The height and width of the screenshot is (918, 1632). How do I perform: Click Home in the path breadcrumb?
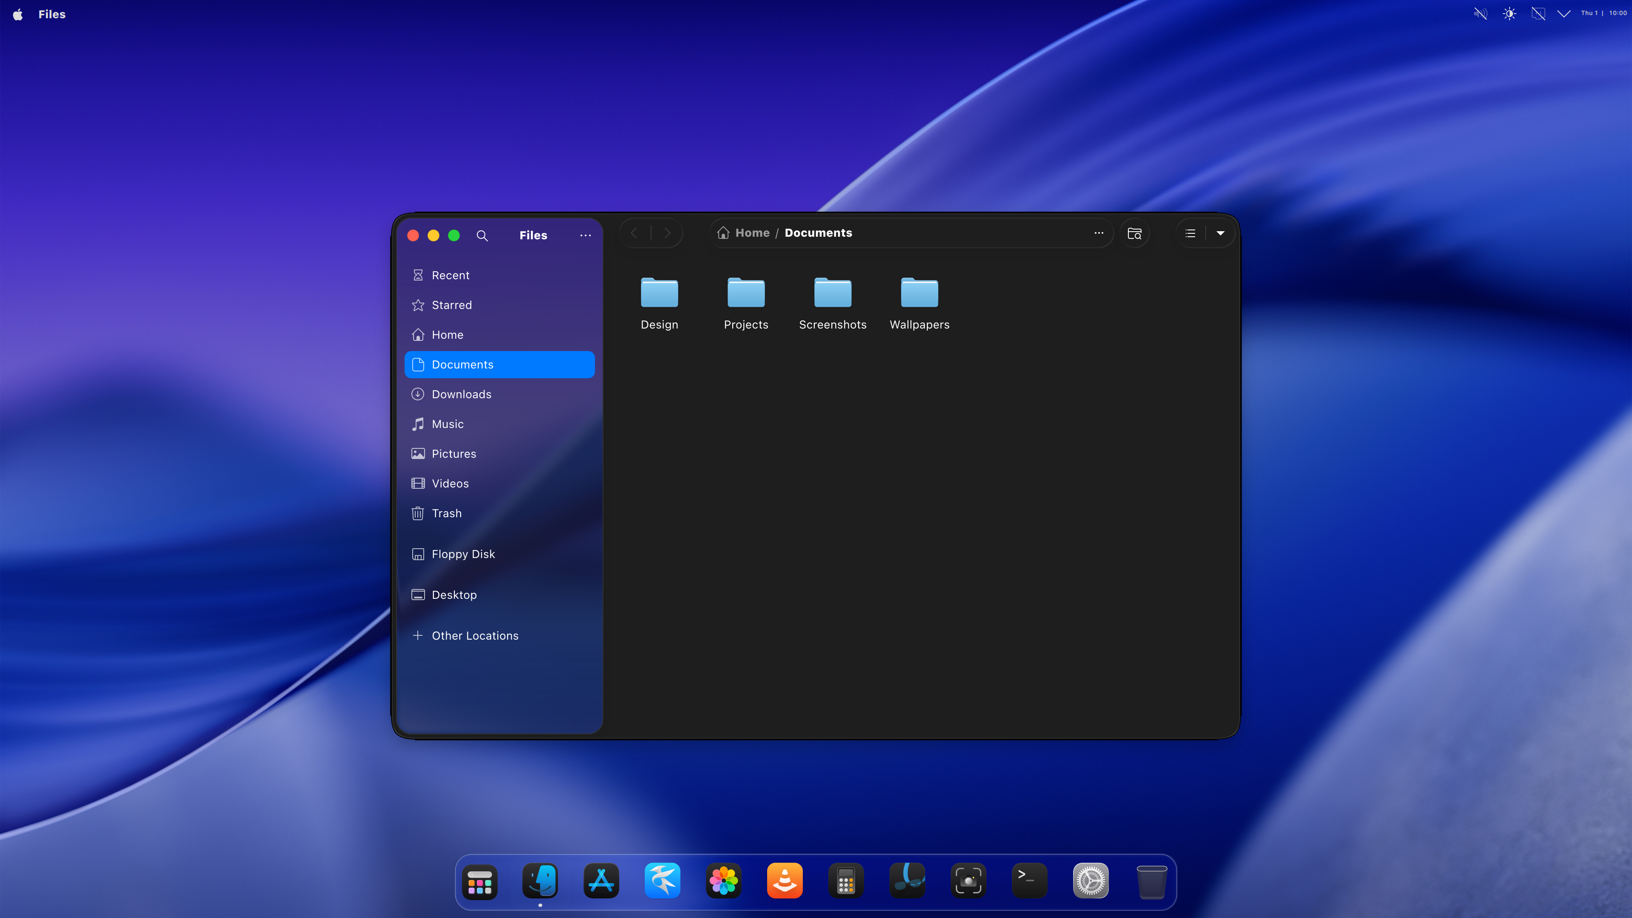coord(752,233)
